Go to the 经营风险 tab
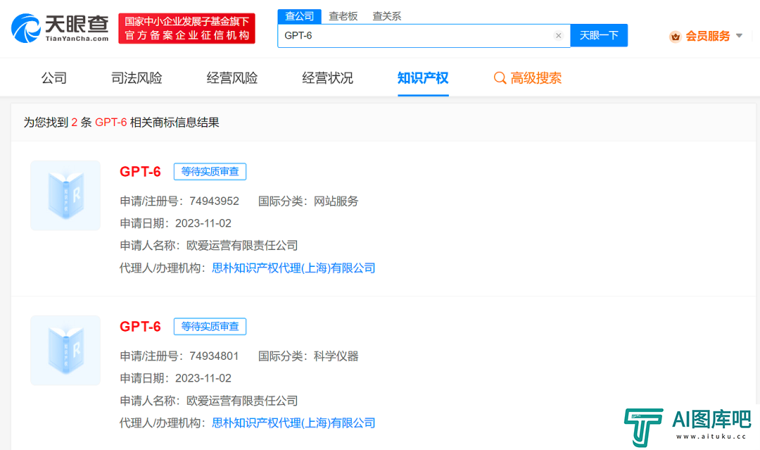Viewport: 760px width, 450px height. [x=232, y=78]
